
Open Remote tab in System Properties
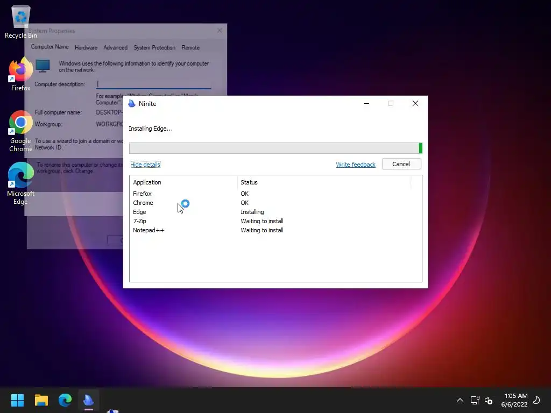click(x=190, y=47)
